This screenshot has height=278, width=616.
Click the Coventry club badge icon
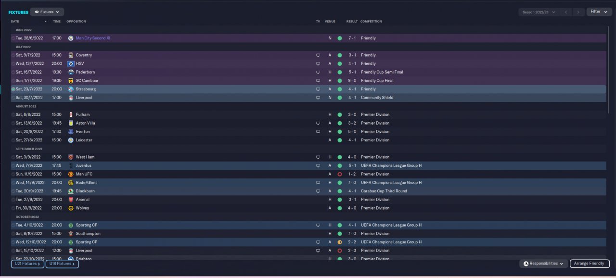pos(71,55)
